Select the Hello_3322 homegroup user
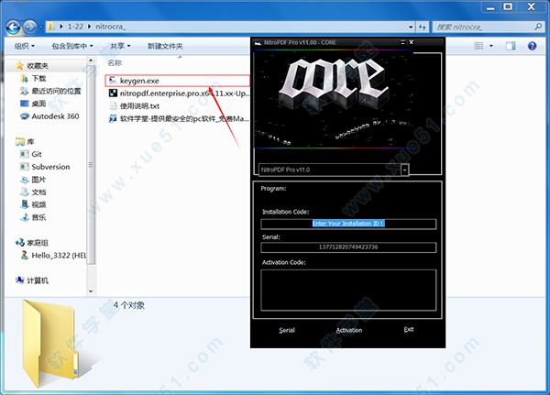Screen dimensions: 550x395 [x=53, y=255]
